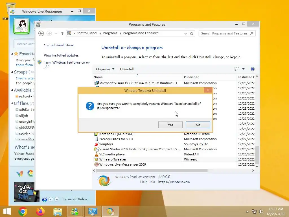Select Programs and Features breadcrumb
The width and height of the screenshot is (289, 217).
tap(141, 33)
